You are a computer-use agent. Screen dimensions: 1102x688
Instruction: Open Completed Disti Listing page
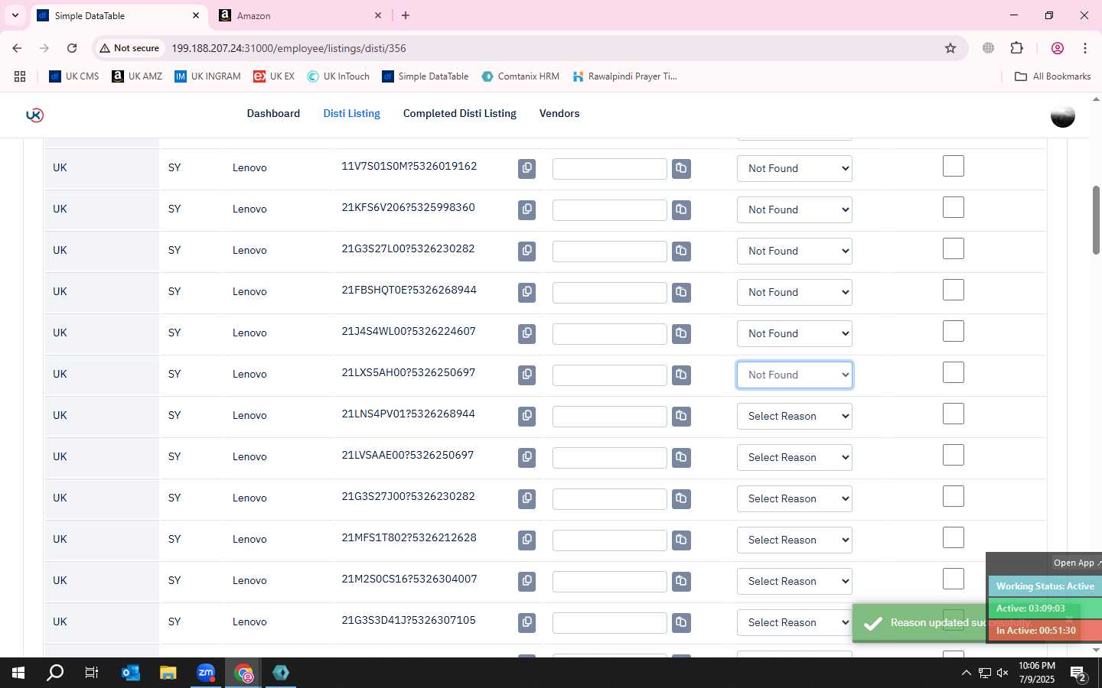459,113
